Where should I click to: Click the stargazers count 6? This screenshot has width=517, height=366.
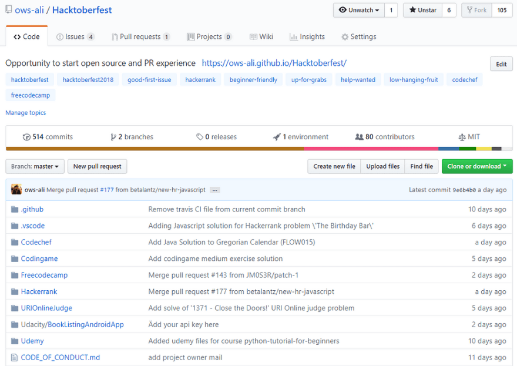(449, 10)
